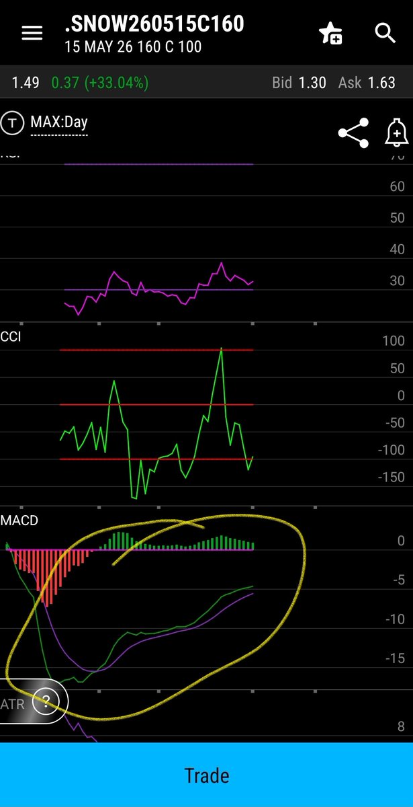413x807 pixels.
Task: Tap the circled T chart style icon
Action: click(x=12, y=123)
